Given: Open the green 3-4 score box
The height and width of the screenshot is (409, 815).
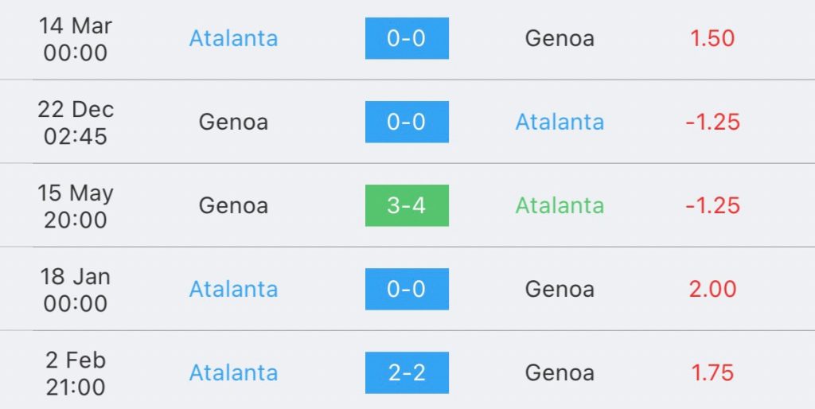Looking at the screenshot, I should point(407,206).
